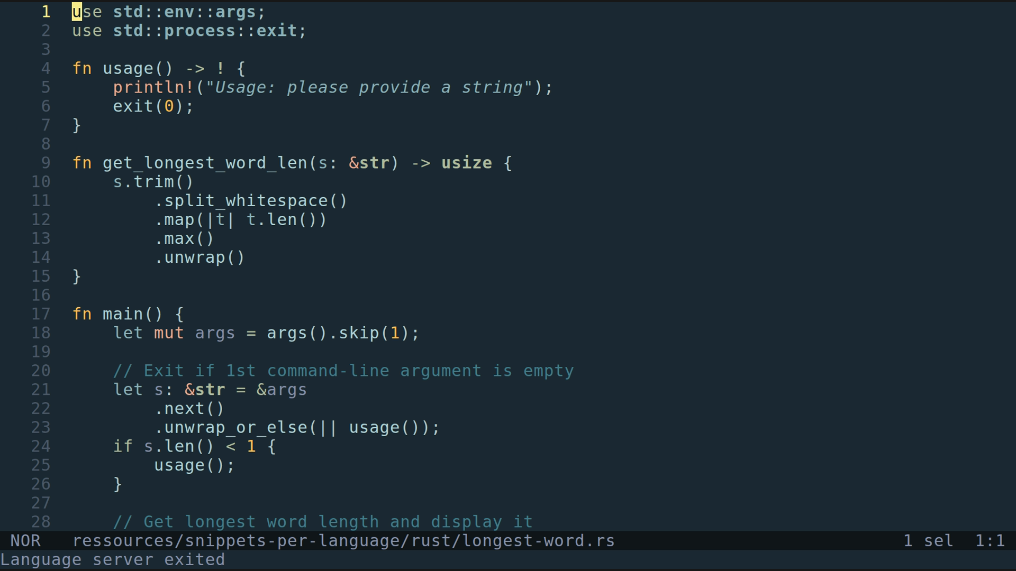Click line number 9 in the gutter
This screenshot has width=1016, height=571.
[x=46, y=163]
